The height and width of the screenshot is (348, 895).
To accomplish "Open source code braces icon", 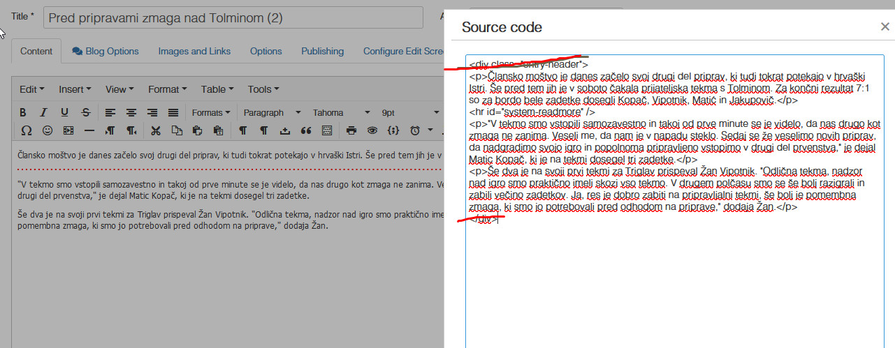I will click(x=393, y=130).
